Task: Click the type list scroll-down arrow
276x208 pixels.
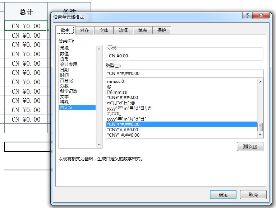Action: click(260, 135)
